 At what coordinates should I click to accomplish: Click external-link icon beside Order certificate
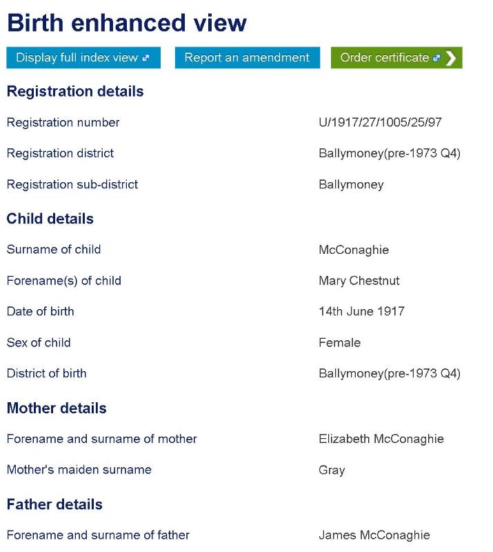pos(436,59)
